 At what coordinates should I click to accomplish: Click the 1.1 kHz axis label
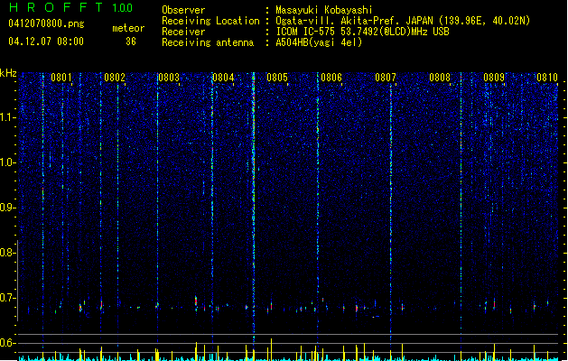point(8,117)
